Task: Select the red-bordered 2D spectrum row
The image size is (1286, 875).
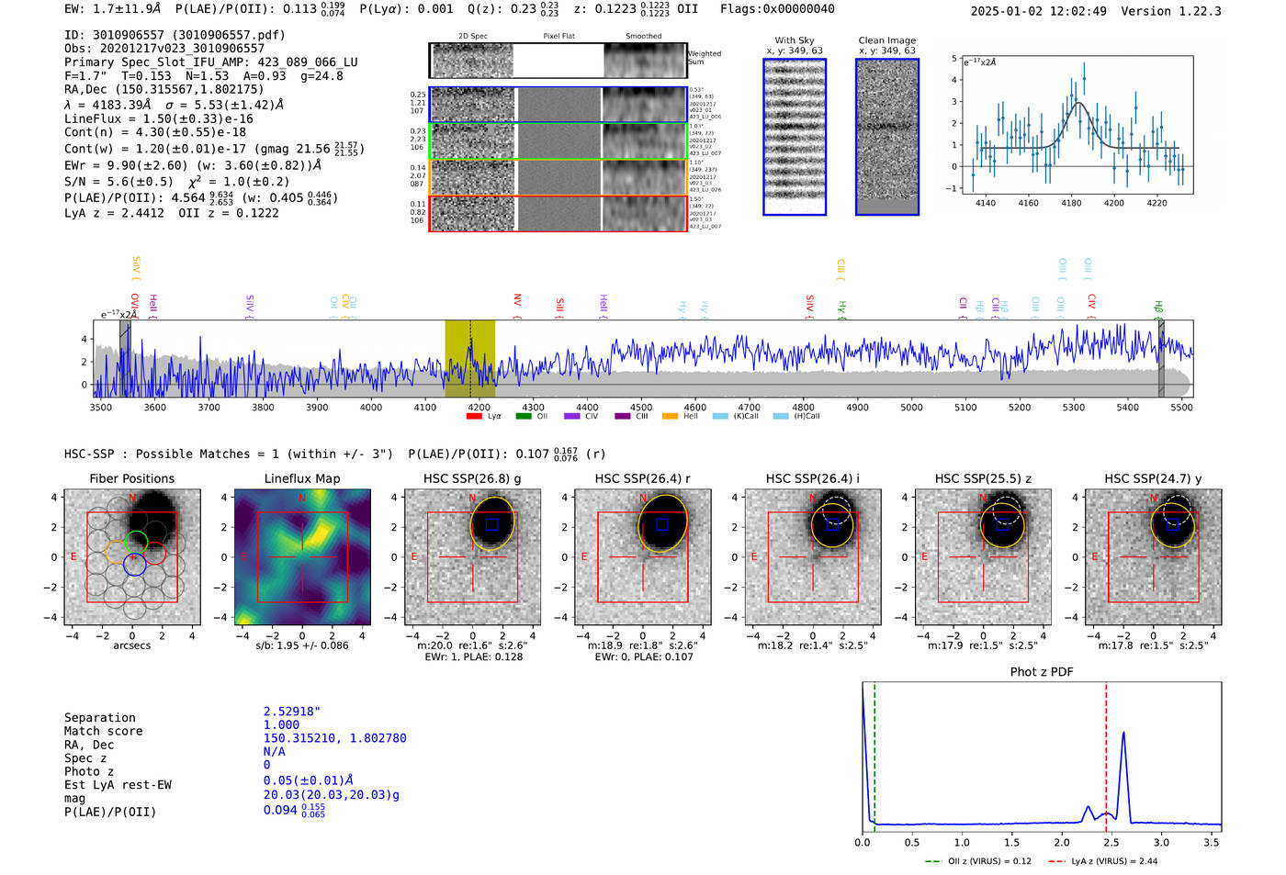Action: tap(558, 214)
